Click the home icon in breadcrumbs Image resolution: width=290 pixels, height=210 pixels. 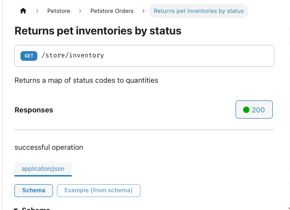(23, 11)
